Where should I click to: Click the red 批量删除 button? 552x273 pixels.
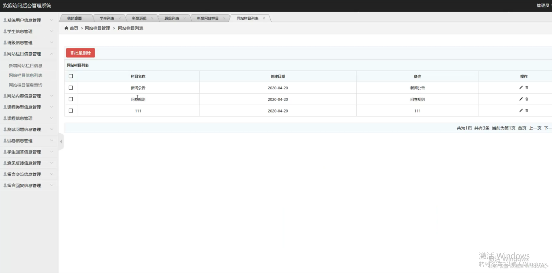coord(81,53)
